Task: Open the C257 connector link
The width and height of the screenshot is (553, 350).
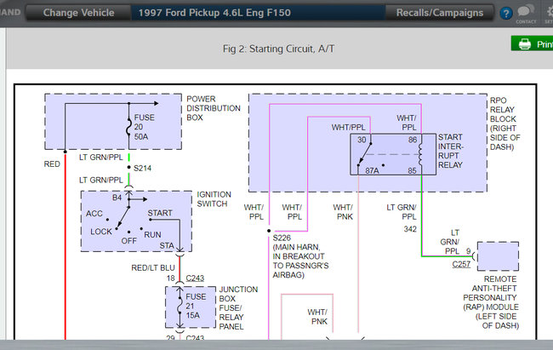Action: tap(461, 264)
